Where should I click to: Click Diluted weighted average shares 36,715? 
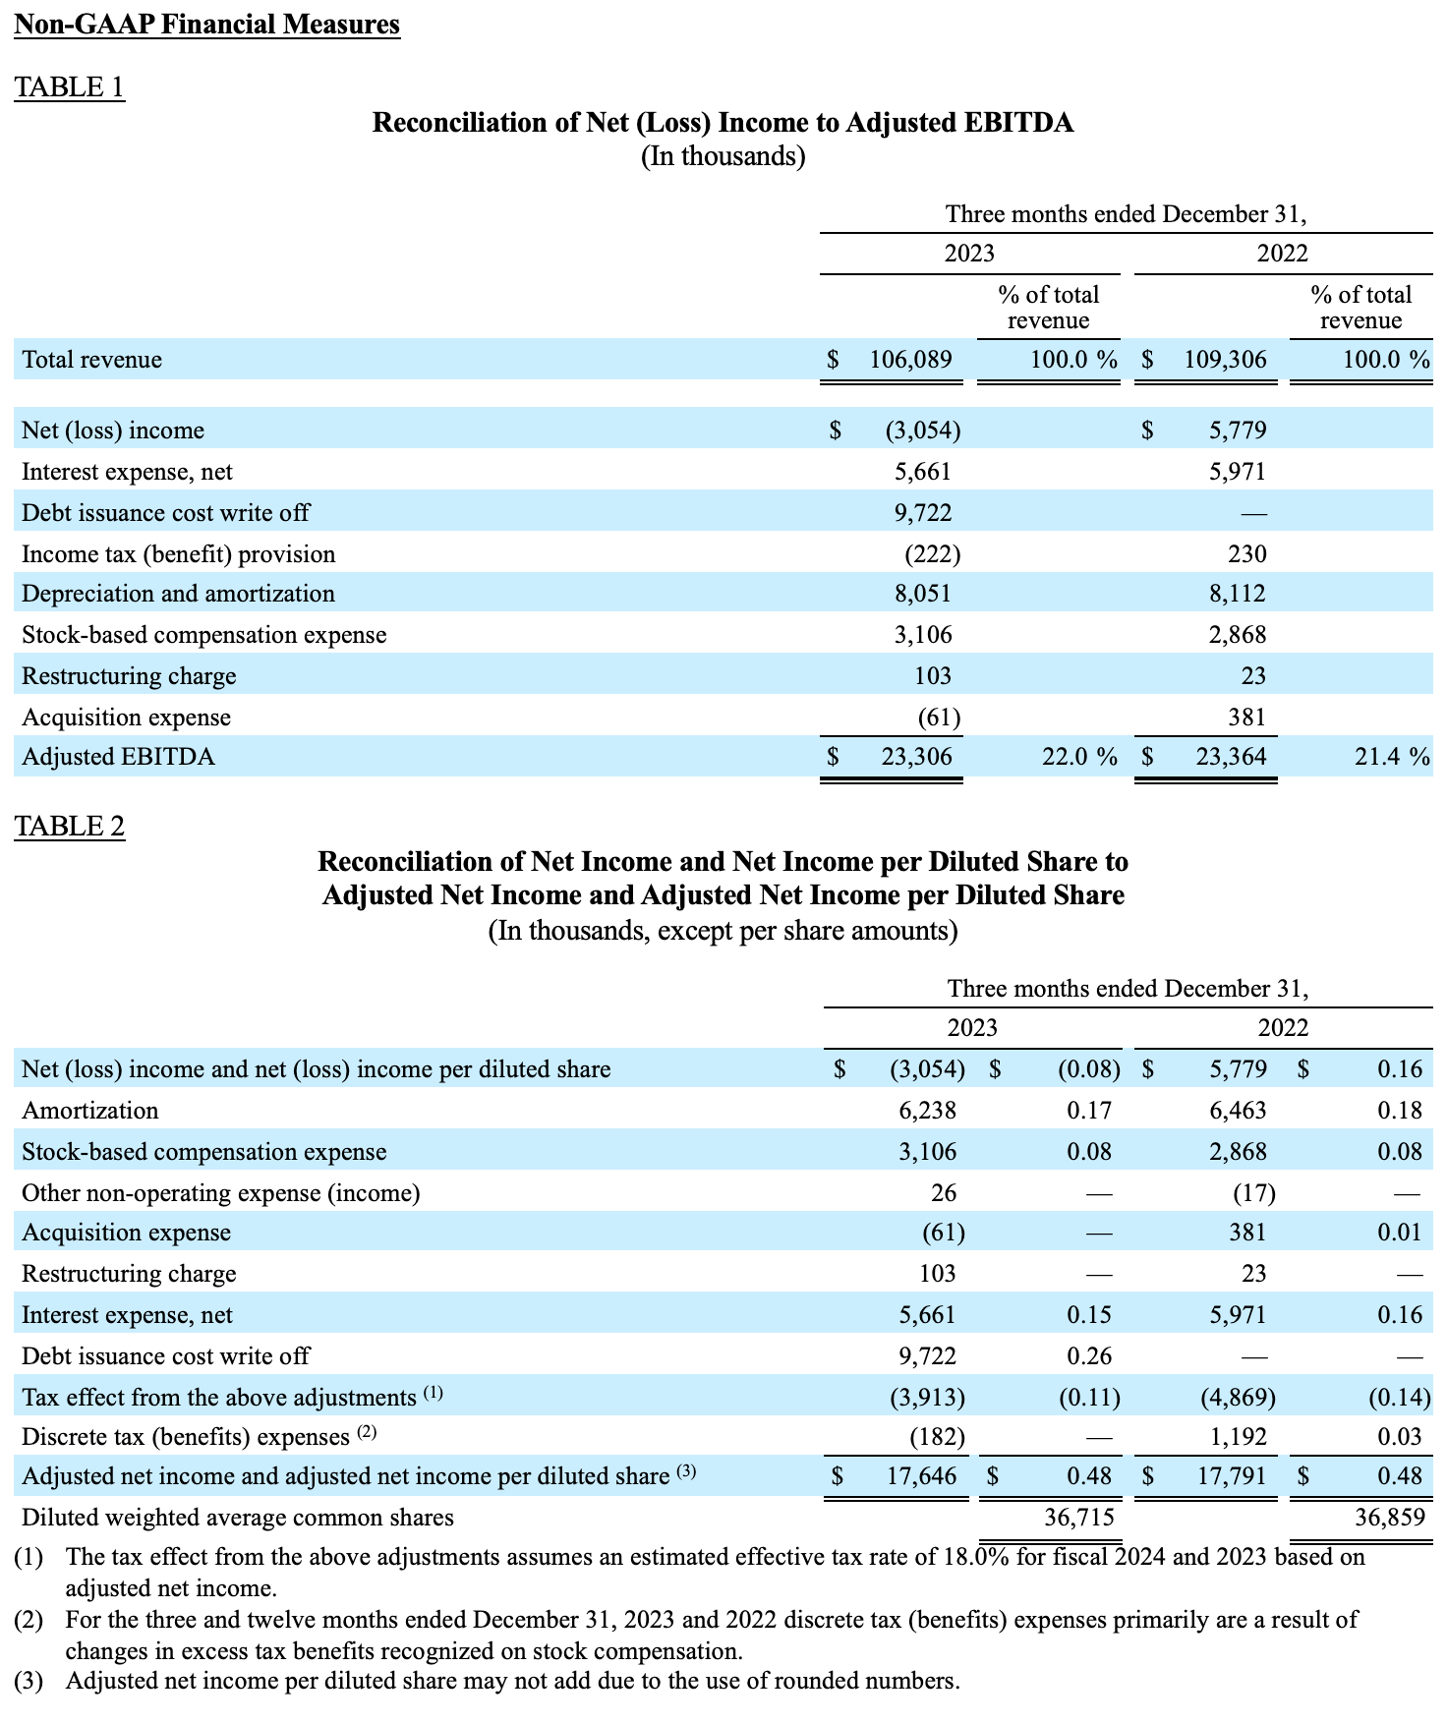click(x=1078, y=1518)
